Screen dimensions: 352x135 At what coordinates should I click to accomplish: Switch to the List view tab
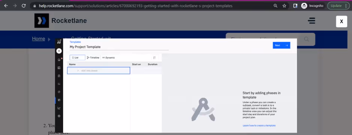click(78, 58)
